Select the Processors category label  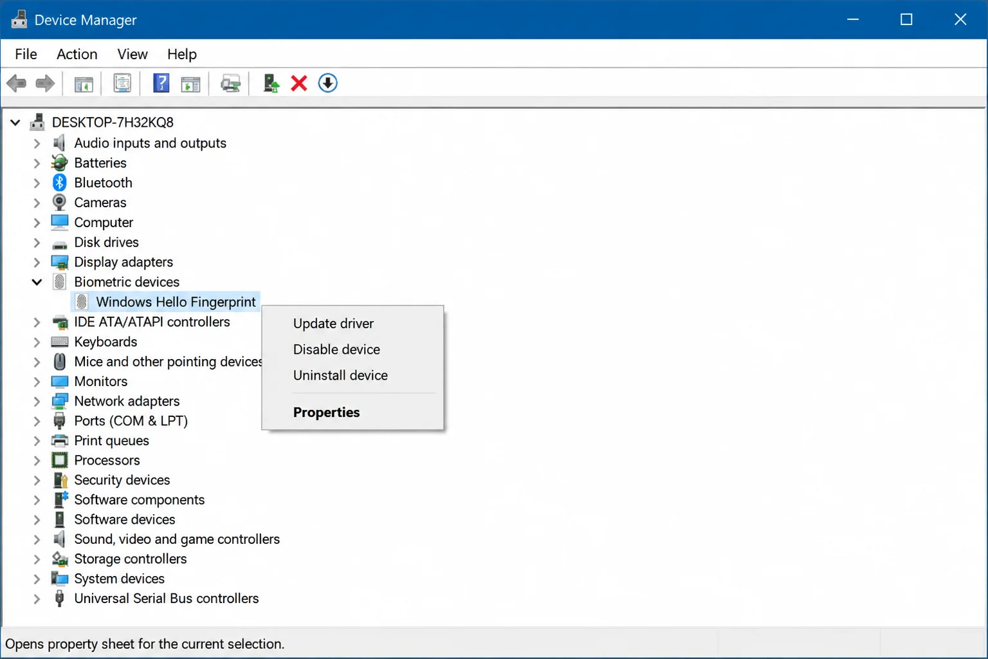coord(107,460)
